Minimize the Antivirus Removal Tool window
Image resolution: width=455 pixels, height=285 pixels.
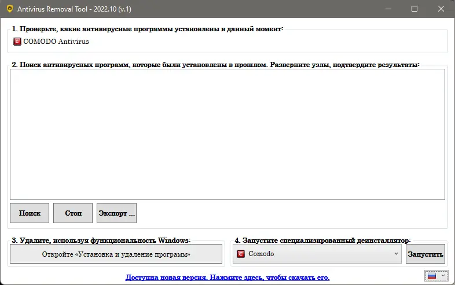[388, 9]
